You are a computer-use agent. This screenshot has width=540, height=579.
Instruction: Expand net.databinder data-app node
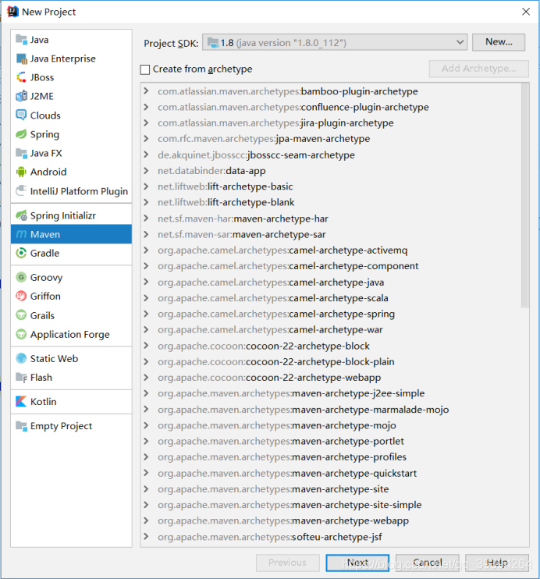tap(146, 170)
